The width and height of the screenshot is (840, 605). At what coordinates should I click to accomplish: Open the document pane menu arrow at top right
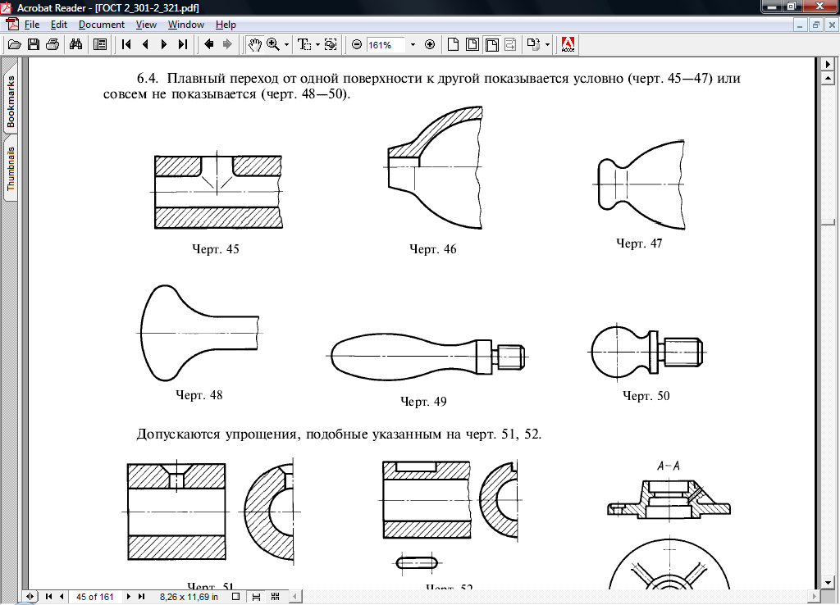pos(829,64)
